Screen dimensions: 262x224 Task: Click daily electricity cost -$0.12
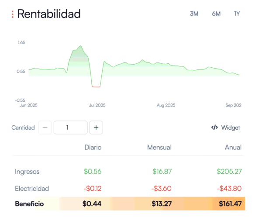point(93,189)
